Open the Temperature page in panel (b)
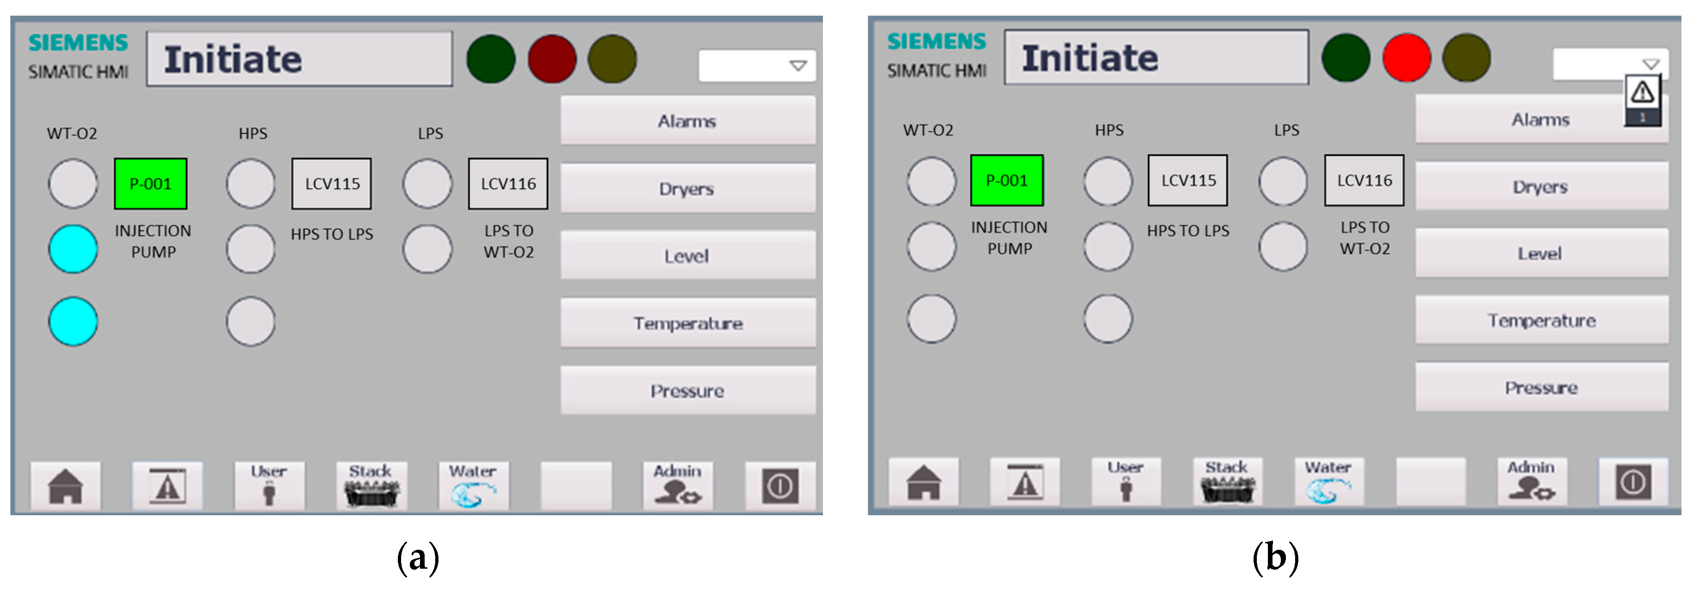1699x589 pixels. tap(1541, 320)
